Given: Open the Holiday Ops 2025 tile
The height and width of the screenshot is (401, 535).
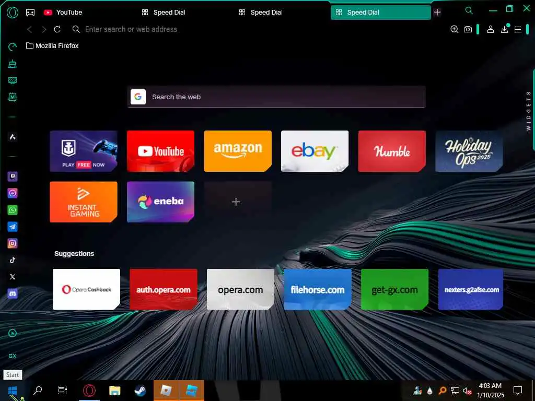Looking at the screenshot, I should coord(469,151).
